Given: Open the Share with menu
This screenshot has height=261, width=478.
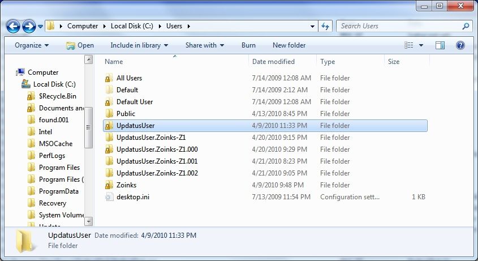Looking at the screenshot, I should (x=205, y=45).
